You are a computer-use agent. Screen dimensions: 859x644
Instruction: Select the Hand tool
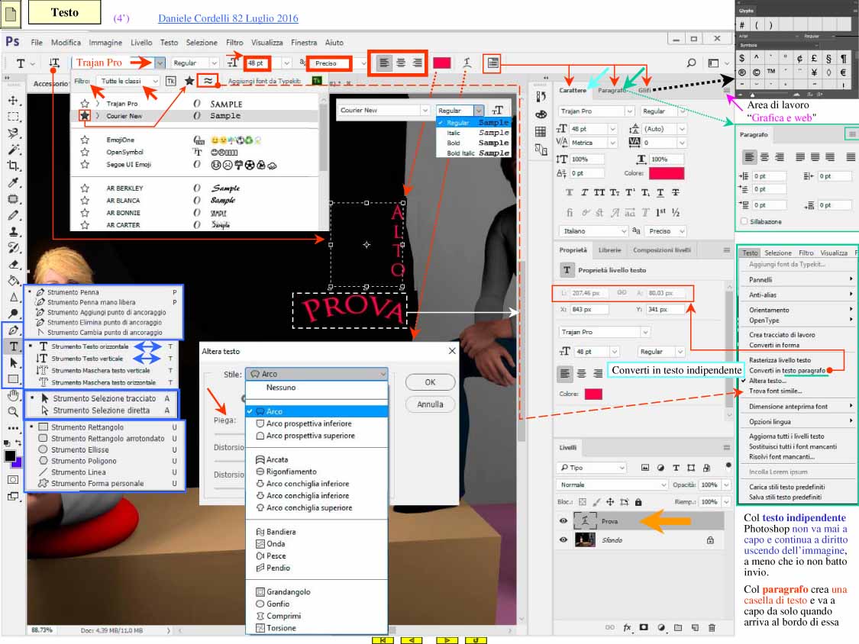tap(14, 395)
